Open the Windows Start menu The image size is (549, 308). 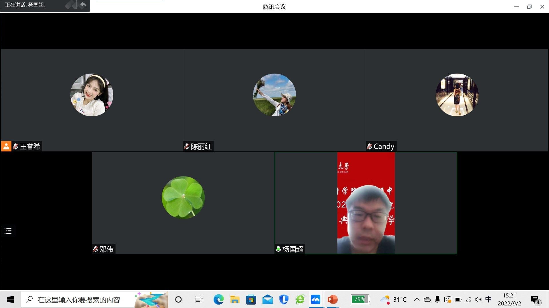10,299
